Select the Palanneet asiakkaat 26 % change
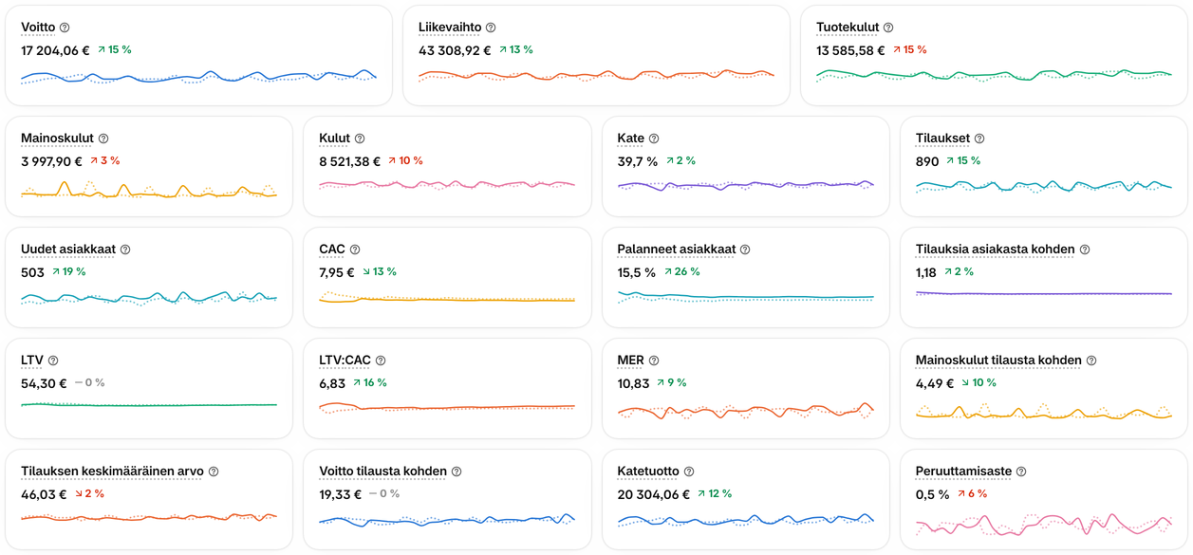Screen dimensions: 1193x555 682,272
